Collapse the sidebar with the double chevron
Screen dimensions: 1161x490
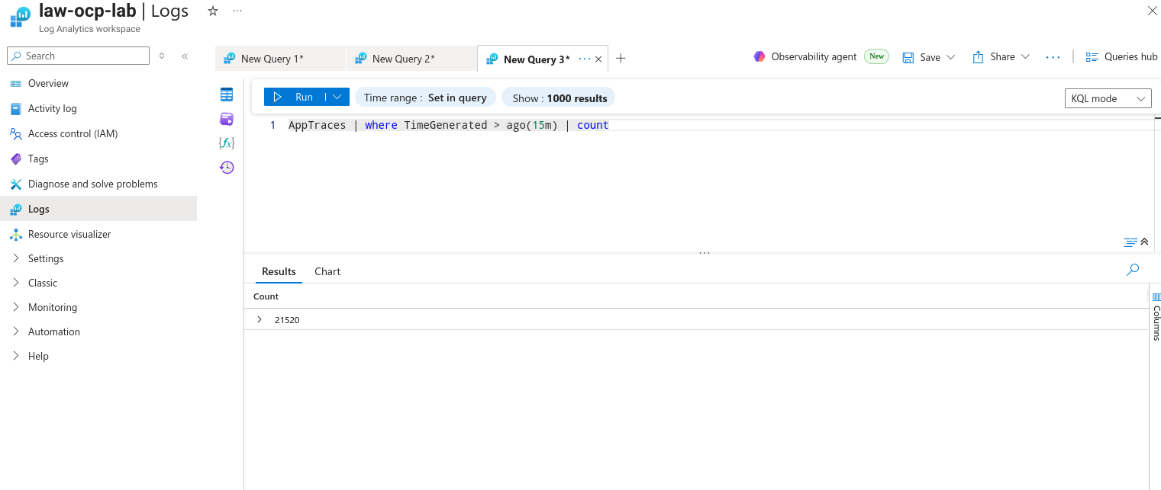click(x=185, y=56)
